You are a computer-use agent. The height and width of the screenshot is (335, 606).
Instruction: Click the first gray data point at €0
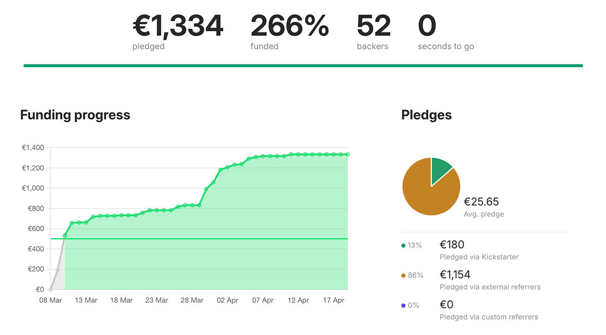pyautogui.click(x=50, y=289)
